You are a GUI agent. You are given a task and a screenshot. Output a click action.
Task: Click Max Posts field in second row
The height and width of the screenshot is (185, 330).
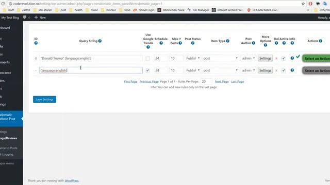176,70
